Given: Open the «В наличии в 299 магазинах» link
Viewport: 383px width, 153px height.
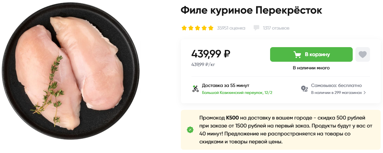Looking at the screenshot, I should [x=337, y=93].
